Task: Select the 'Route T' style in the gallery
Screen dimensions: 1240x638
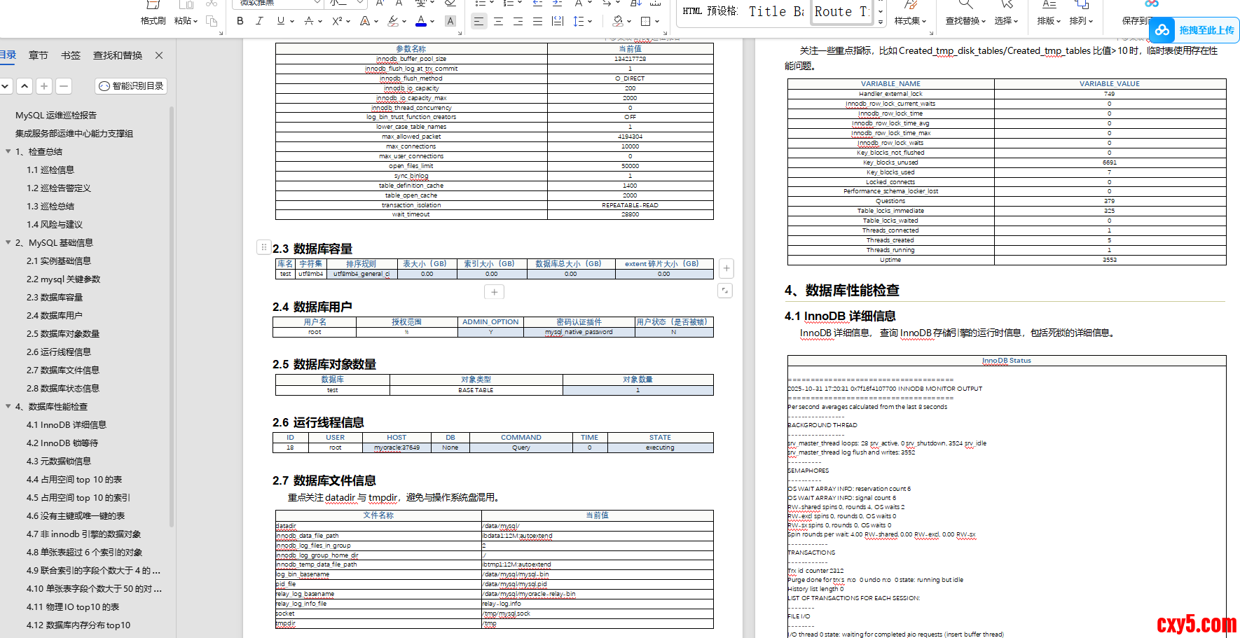Action: (x=841, y=11)
